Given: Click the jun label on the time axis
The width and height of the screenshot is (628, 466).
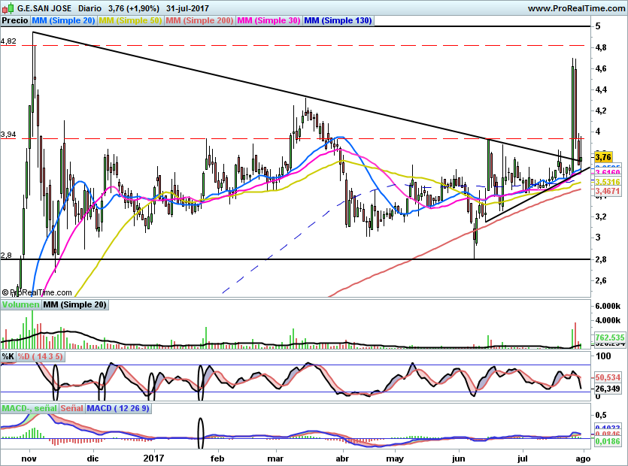Looking at the screenshot, I should (x=458, y=458).
